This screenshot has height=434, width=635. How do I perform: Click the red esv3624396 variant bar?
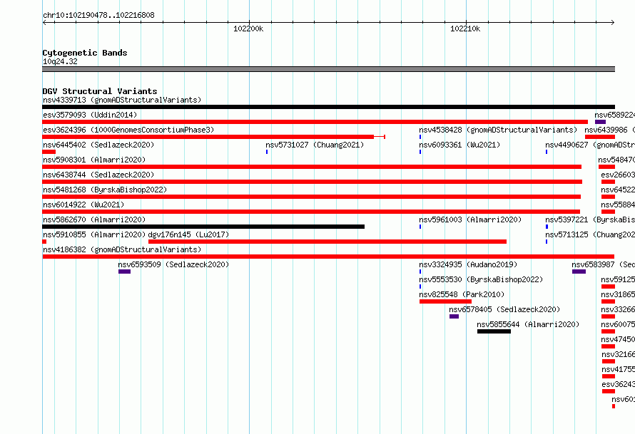coord(213,137)
